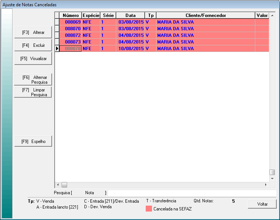This screenshot has width=280, height=220.
Task: Click the Espécie column header
Action: coord(91,15)
